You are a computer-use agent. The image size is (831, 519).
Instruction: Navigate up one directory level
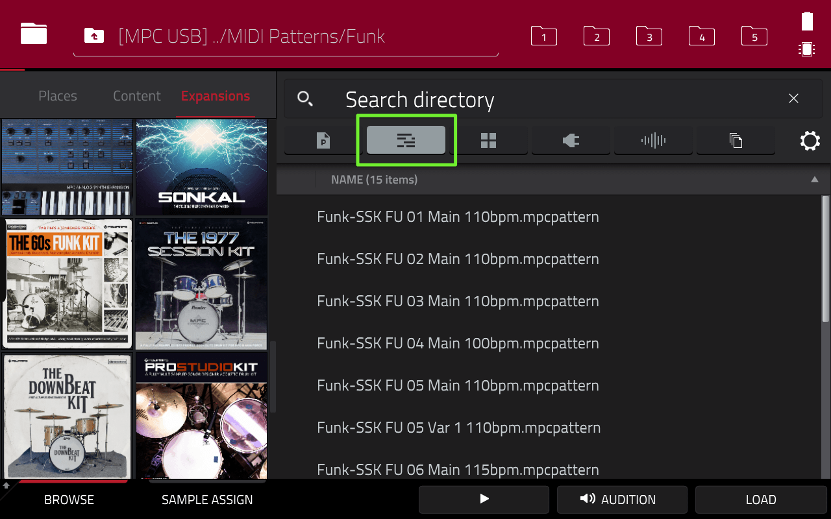93,36
